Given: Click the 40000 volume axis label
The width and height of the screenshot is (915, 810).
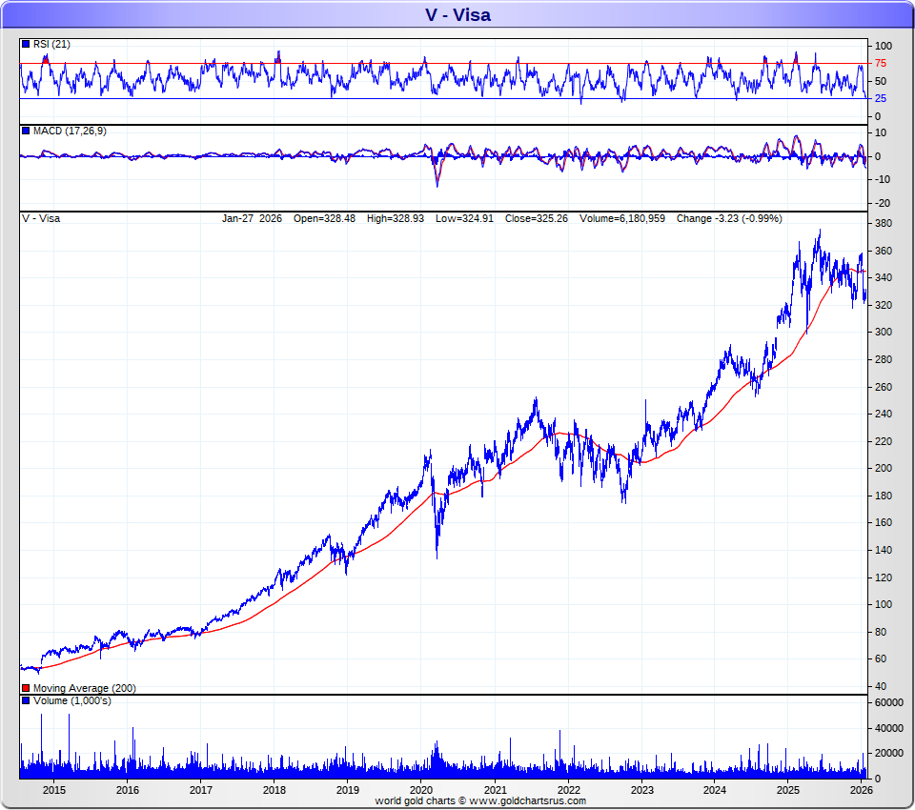Looking at the screenshot, I should point(888,728).
